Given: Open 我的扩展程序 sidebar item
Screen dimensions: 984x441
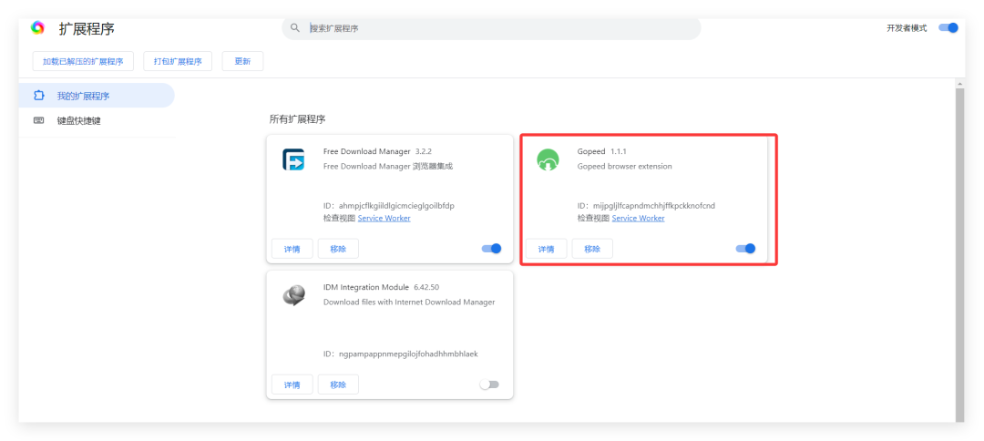Looking at the screenshot, I should pyautogui.click(x=83, y=96).
